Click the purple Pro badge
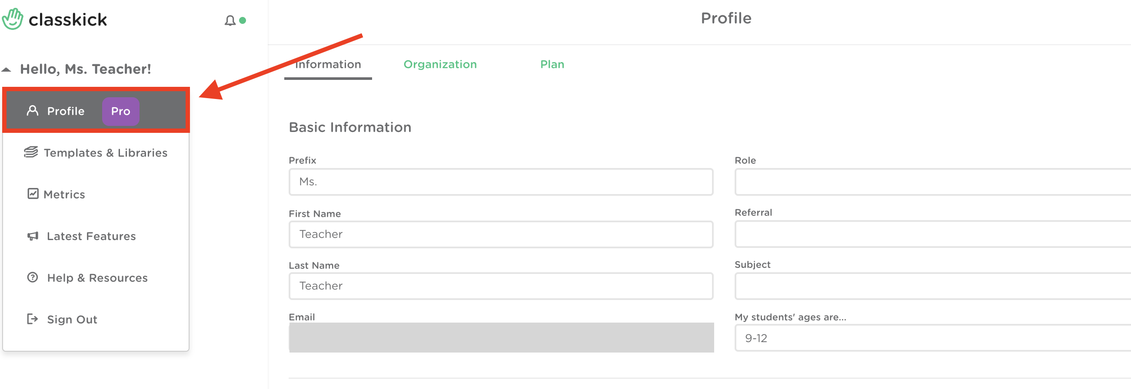1131x389 pixels. pyautogui.click(x=121, y=112)
